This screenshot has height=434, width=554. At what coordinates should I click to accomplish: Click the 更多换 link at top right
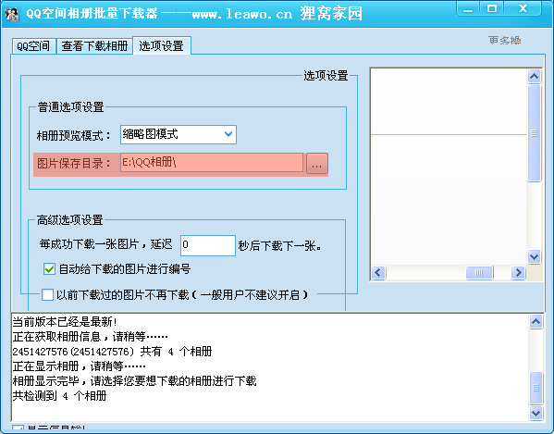(505, 41)
